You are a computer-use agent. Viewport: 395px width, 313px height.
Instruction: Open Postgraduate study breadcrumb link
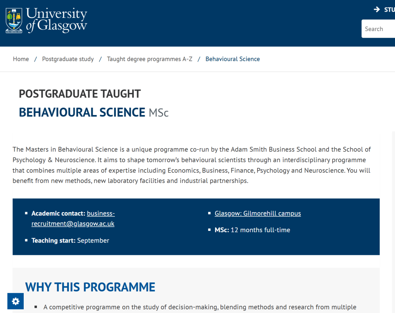click(68, 59)
